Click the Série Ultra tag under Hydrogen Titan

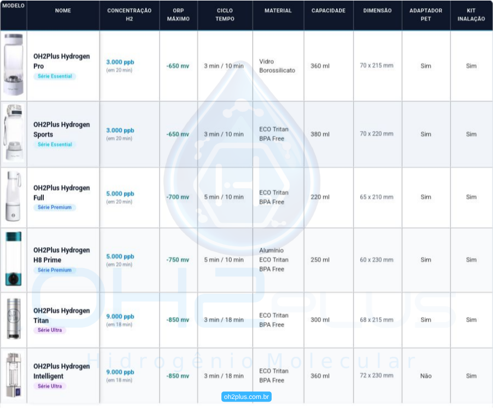[x=50, y=330]
